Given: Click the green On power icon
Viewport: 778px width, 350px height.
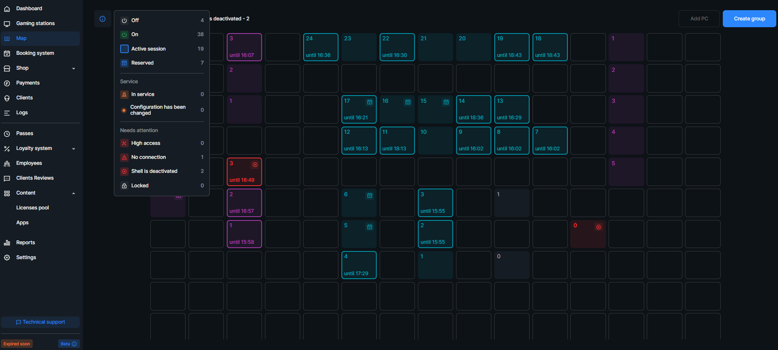Looking at the screenshot, I should point(124,34).
